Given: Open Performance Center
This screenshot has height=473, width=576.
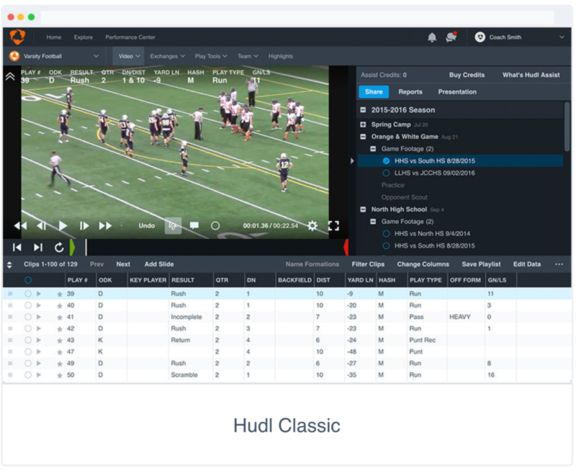Looking at the screenshot, I should click(x=130, y=37).
